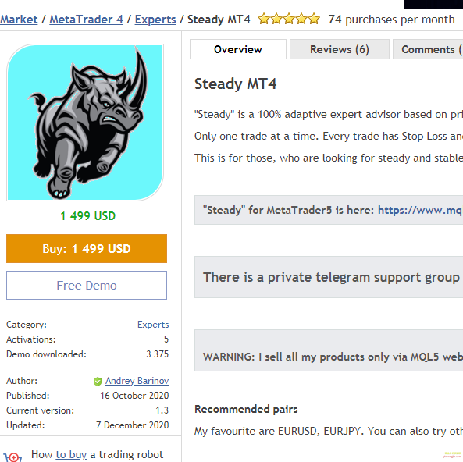Open the MetaTrader 4 breadcrumb link

point(86,20)
